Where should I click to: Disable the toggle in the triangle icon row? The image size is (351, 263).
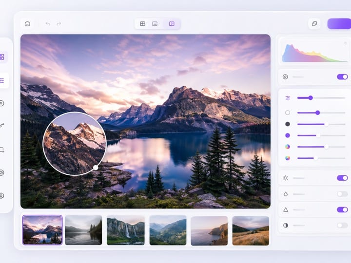342,210
